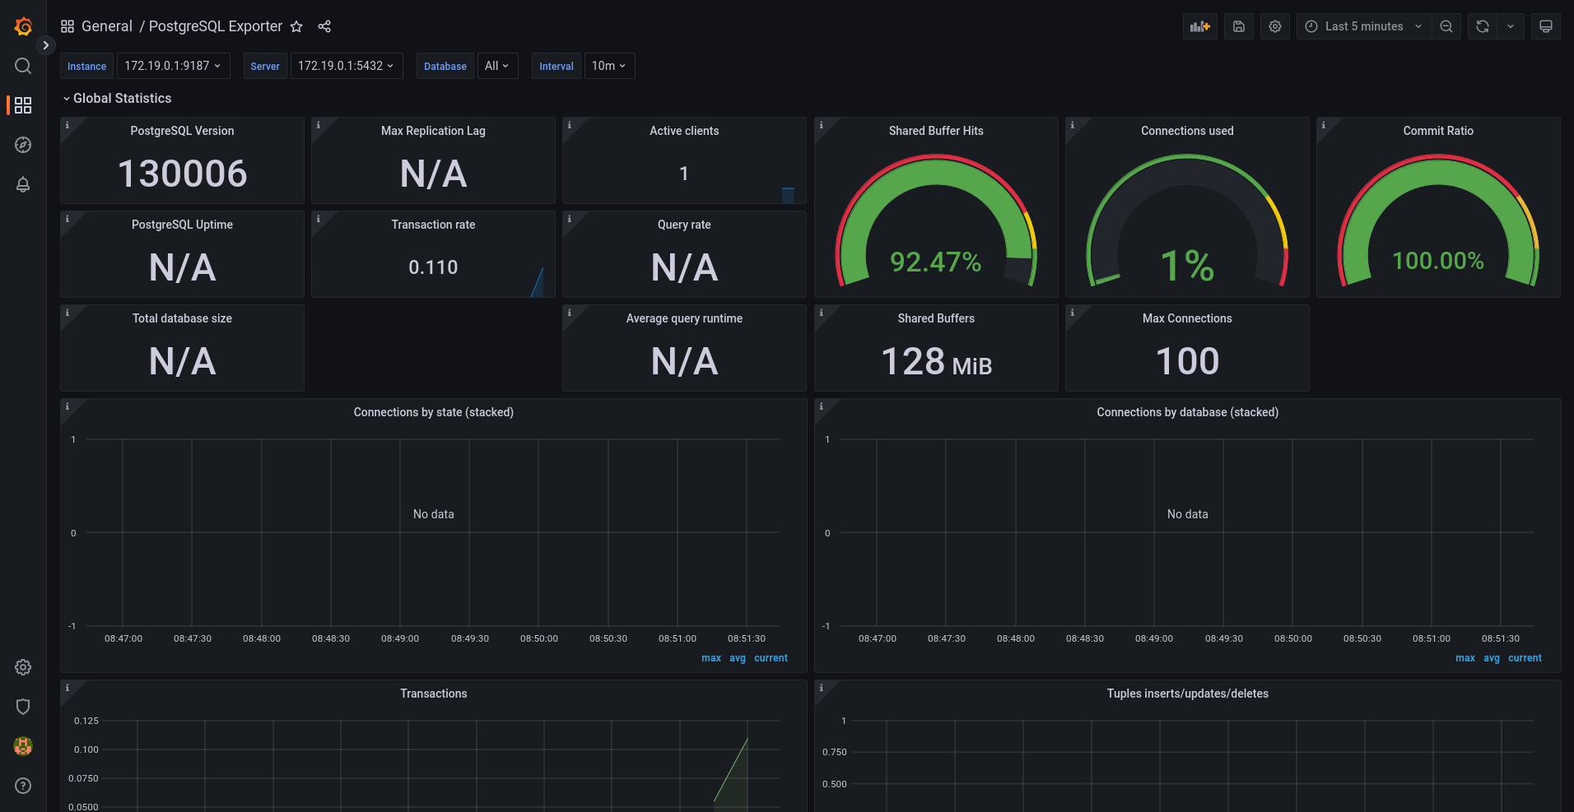Toggle the TV cycle view mode

[1545, 26]
